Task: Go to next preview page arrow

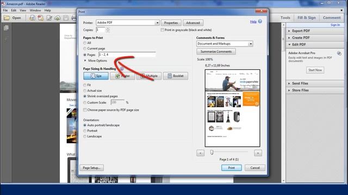Action: (258, 153)
